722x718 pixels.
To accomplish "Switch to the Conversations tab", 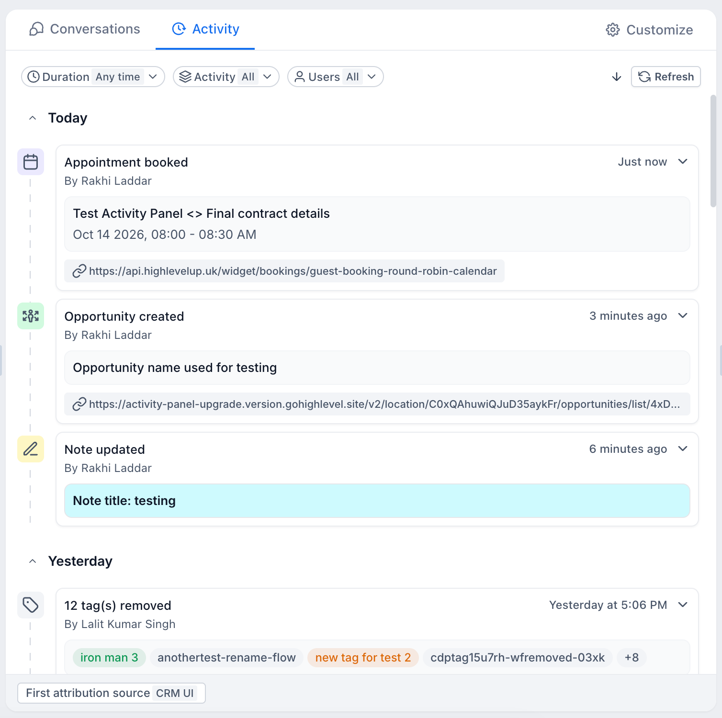I will (x=85, y=29).
